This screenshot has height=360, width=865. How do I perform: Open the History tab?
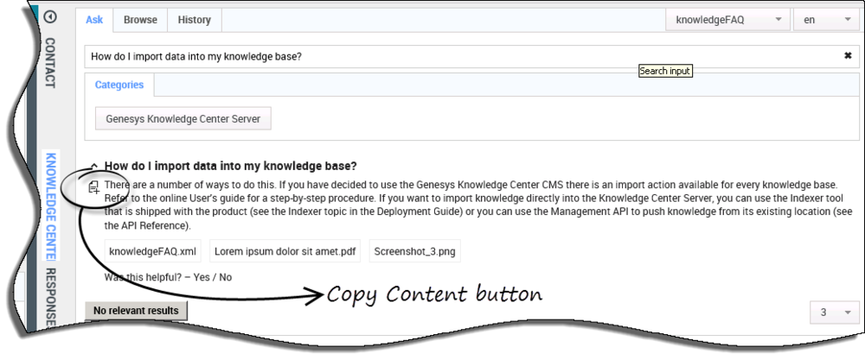pos(194,20)
